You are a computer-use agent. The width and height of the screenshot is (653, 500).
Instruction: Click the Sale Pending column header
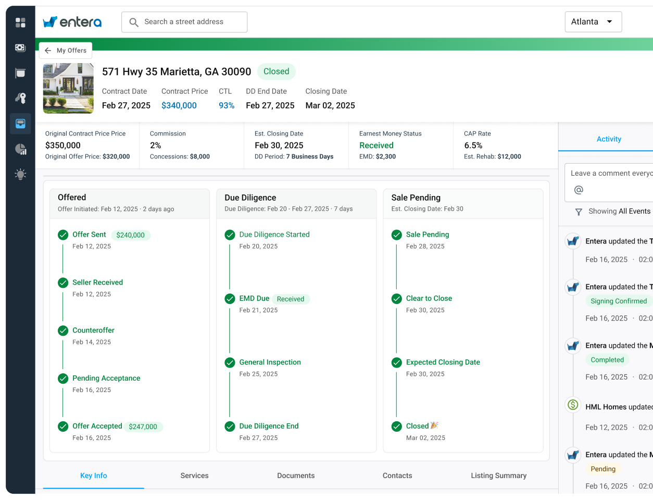pyautogui.click(x=463, y=203)
